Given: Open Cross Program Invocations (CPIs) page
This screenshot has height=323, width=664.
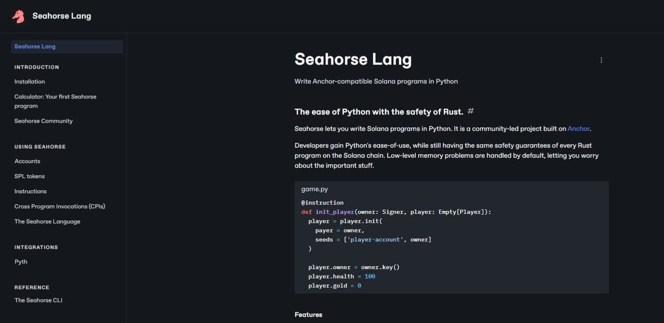Looking at the screenshot, I should (60, 206).
